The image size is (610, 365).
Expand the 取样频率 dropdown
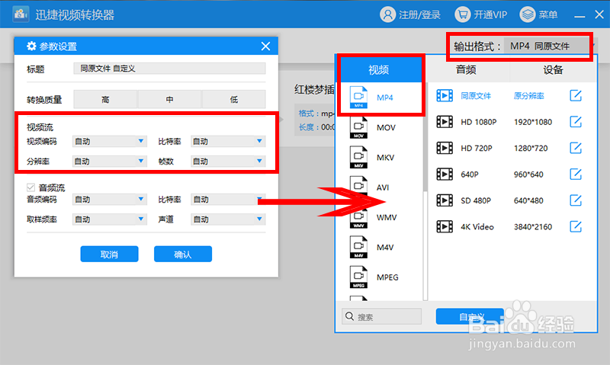(x=110, y=219)
